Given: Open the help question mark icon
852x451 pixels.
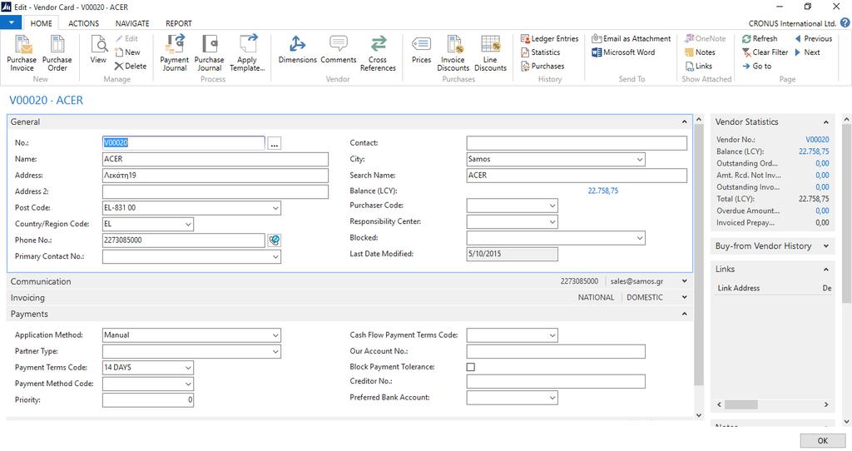Looking at the screenshot, I should click(x=845, y=22).
